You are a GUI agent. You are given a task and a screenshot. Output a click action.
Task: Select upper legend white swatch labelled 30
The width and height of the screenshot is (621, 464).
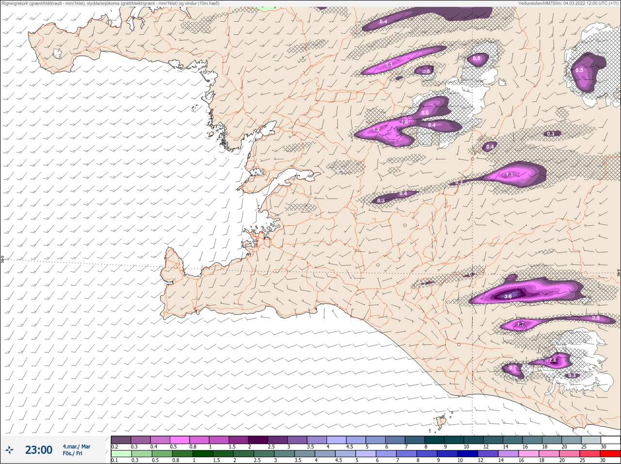(x=611, y=440)
